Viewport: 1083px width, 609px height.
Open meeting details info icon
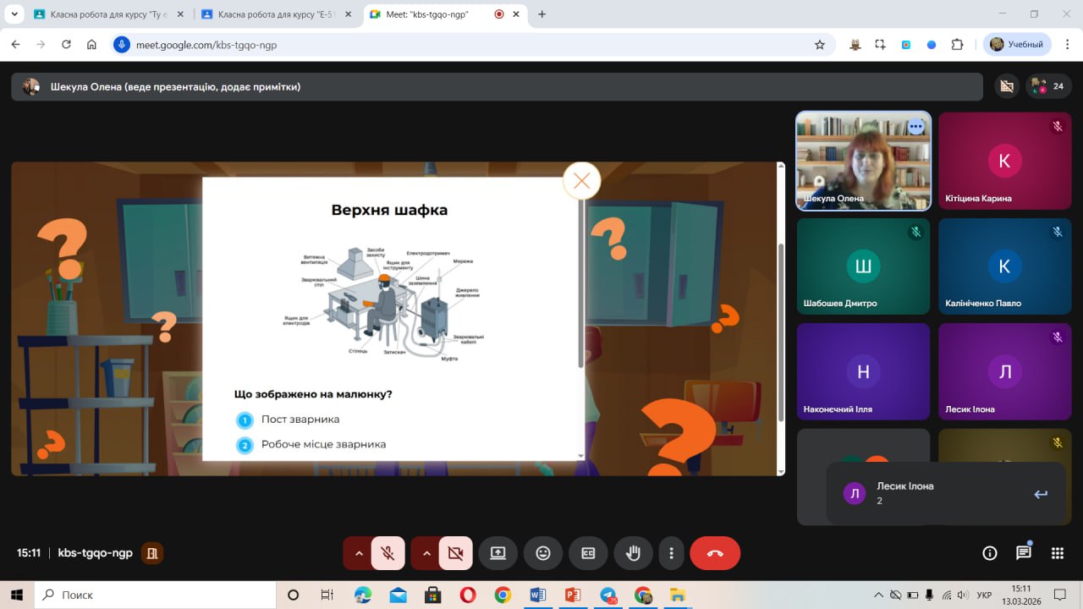990,553
